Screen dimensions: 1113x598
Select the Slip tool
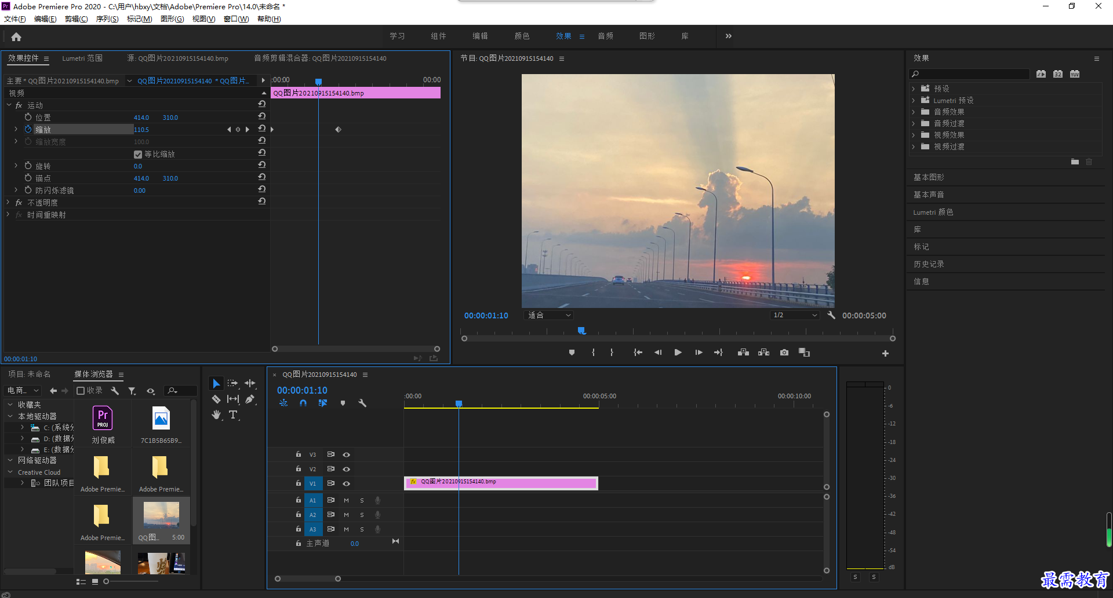233,399
